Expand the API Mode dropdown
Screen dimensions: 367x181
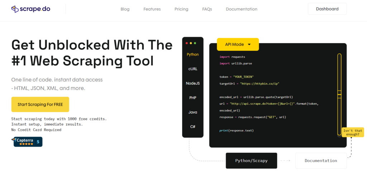tap(237, 45)
